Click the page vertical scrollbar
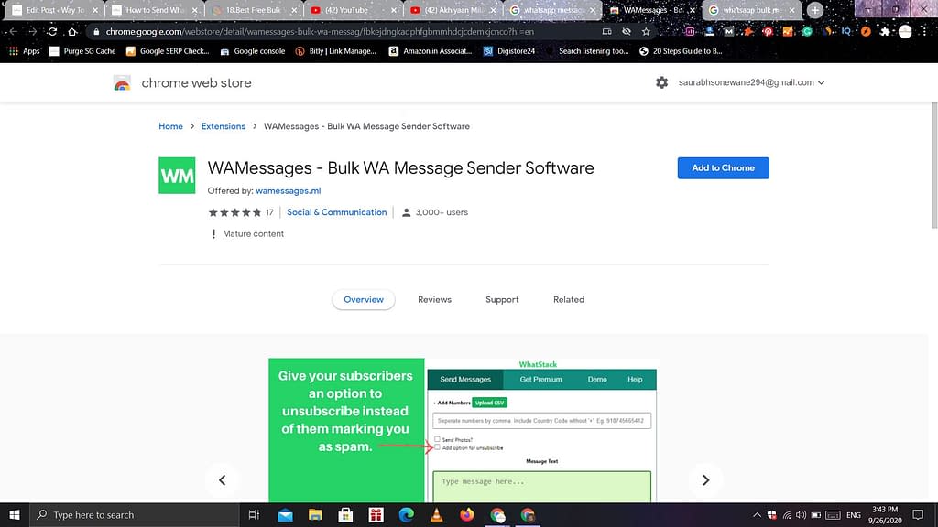The image size is (938, 527). point(933,166)
